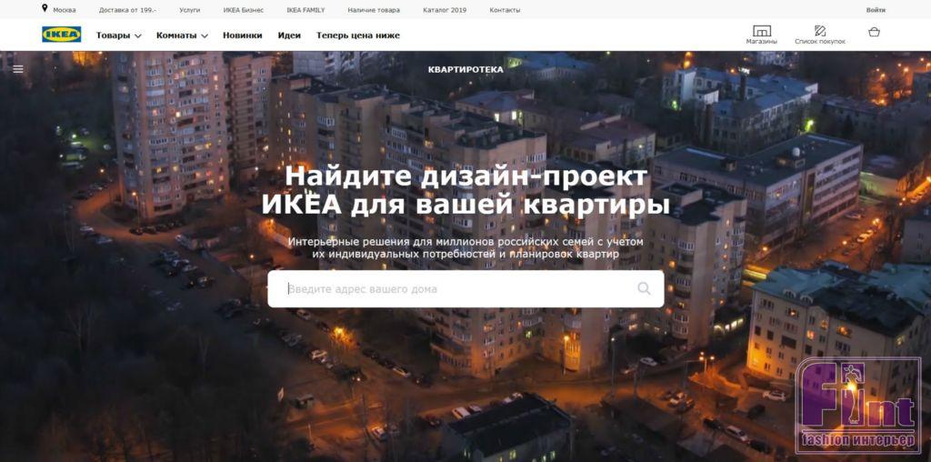Image resolution: width=931 pixels, height=462 pixels.
Task: Click the IKEA logo
Action: pos(61,35)
